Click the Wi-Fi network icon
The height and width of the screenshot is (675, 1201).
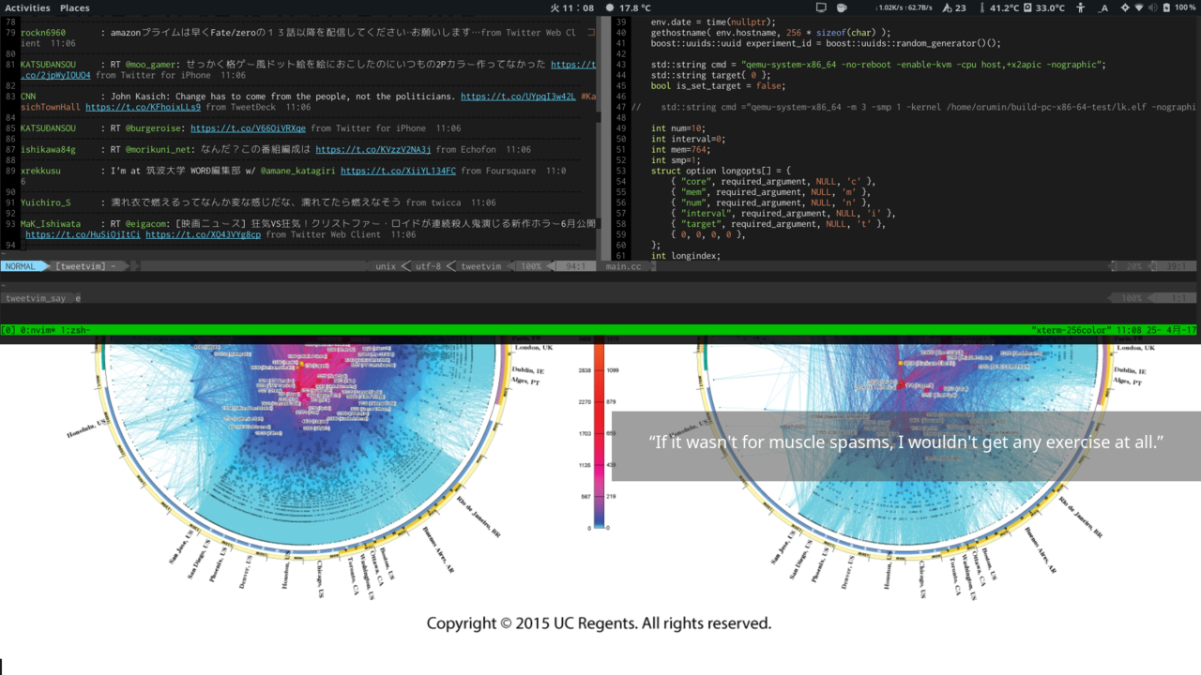1139,7
